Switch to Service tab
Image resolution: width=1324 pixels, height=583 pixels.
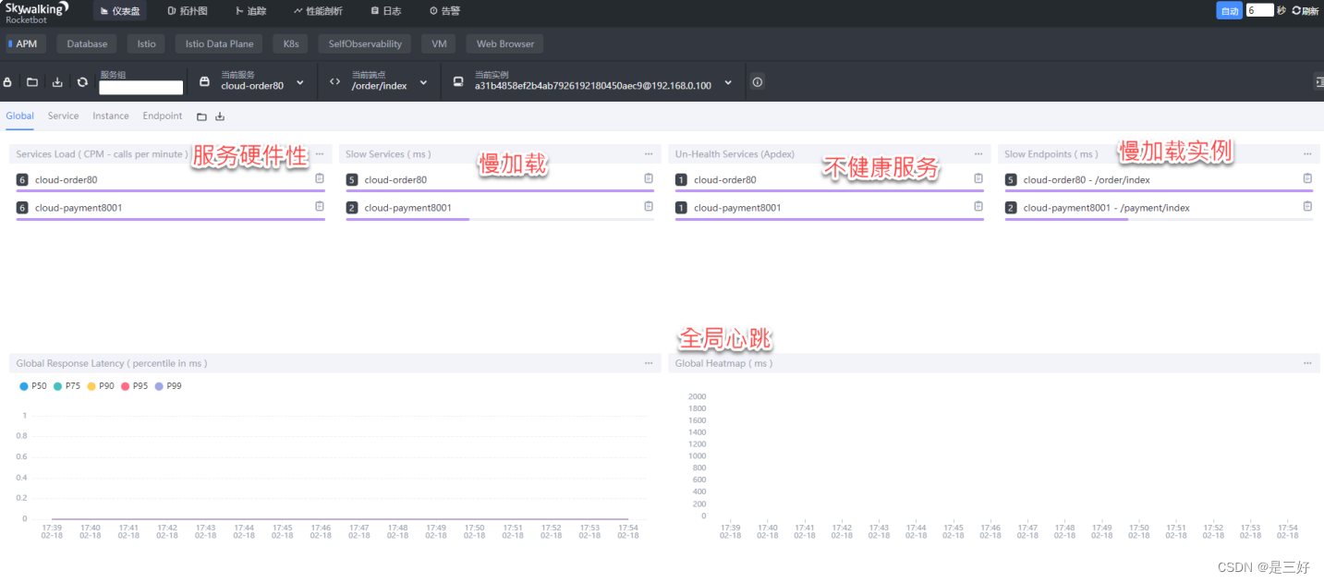coord(63,116)
